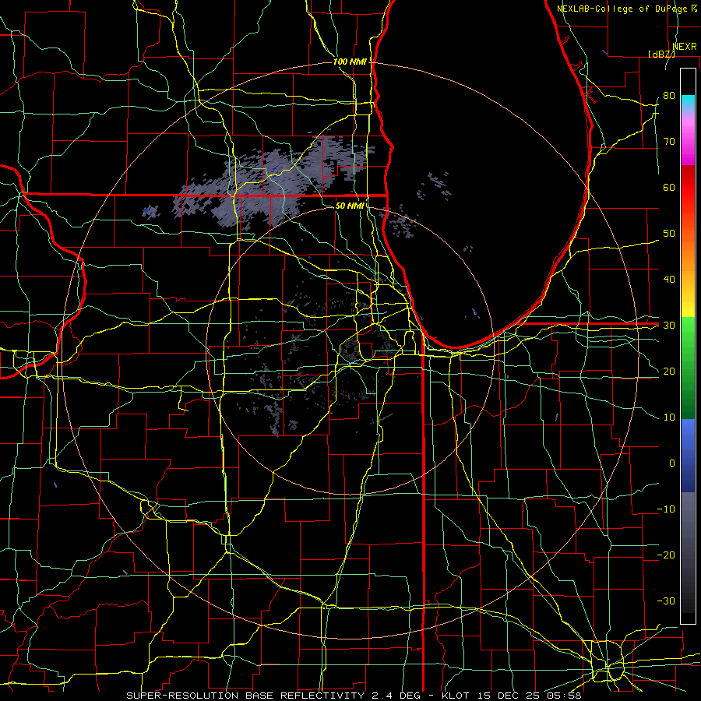Pick the blue band of the color scale
Image resolution: width=701 pixels, height=701 pixels.
(x=688, y=455)
